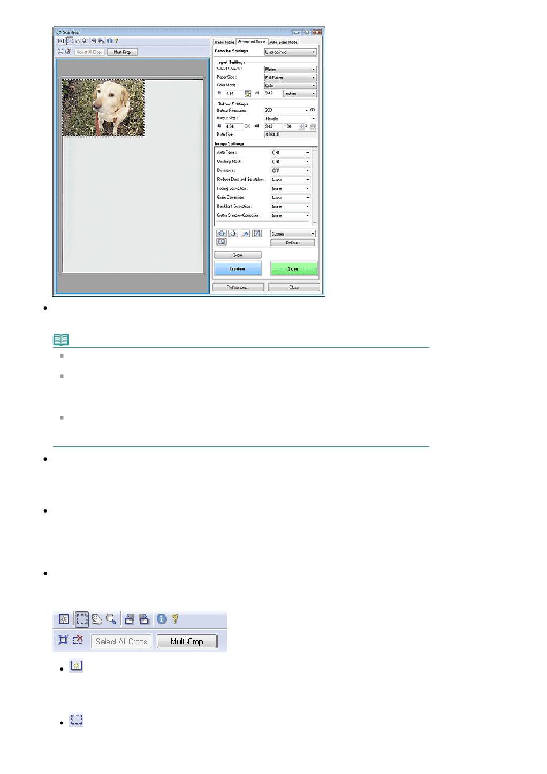Open the Reduce Dust and Scratches dropdown

coord(291,180)
